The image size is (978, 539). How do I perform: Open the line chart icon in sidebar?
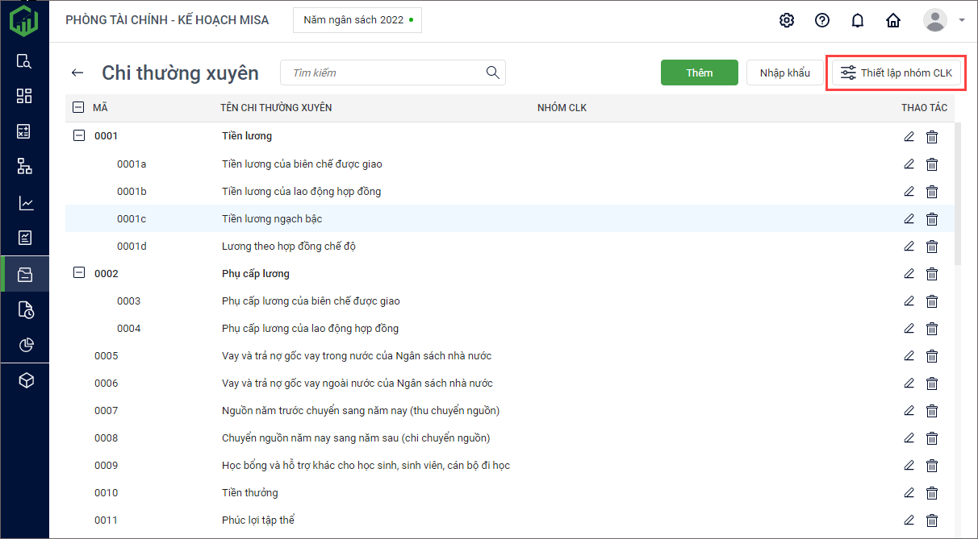tap(25, 203)
